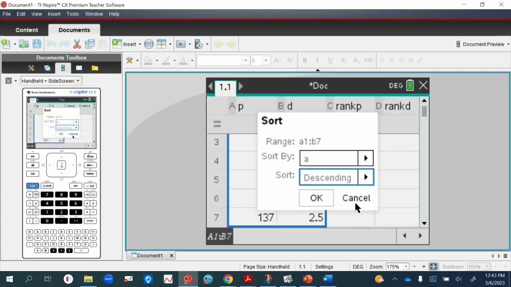The image size is (511, 287).
Task: Open the Insert dropdown arrow
Action: 139,44
